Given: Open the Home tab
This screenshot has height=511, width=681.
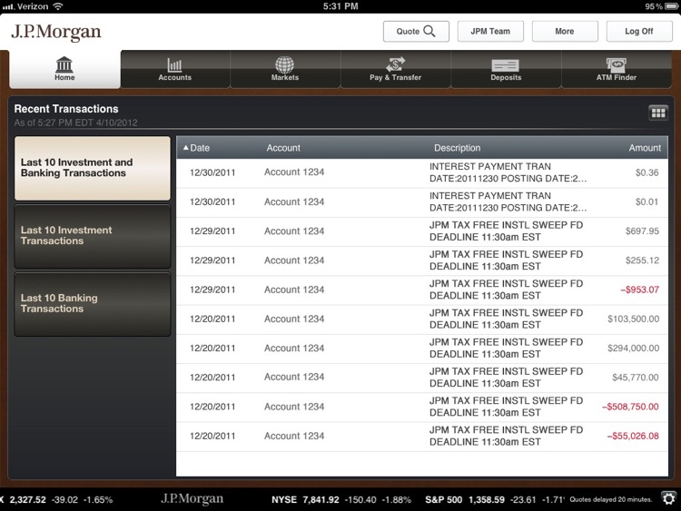Looking at the screenshot, I should coord(64,70).
